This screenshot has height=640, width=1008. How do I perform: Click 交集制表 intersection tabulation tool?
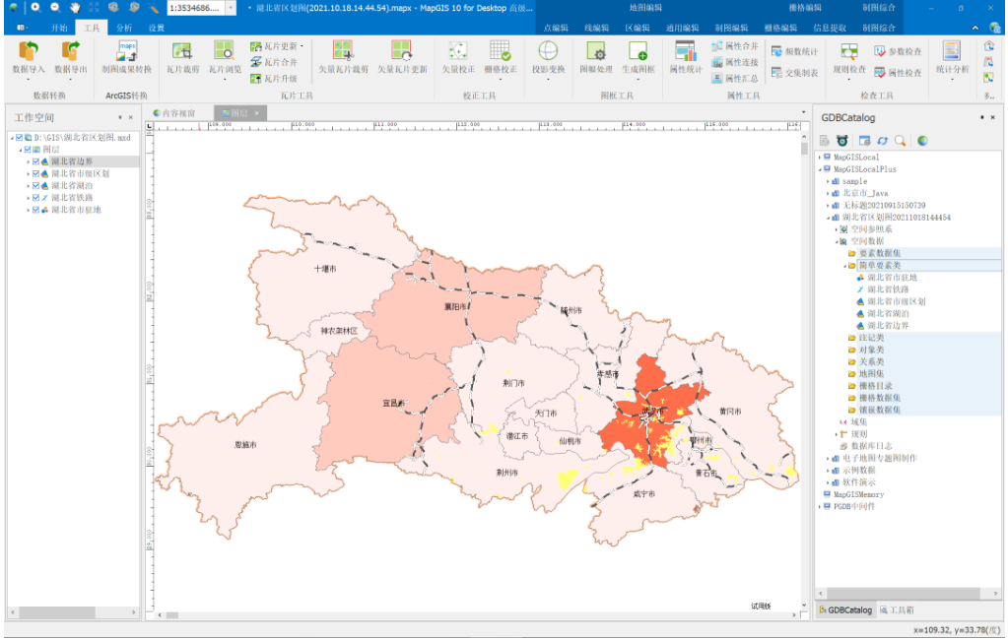[794, 73]
